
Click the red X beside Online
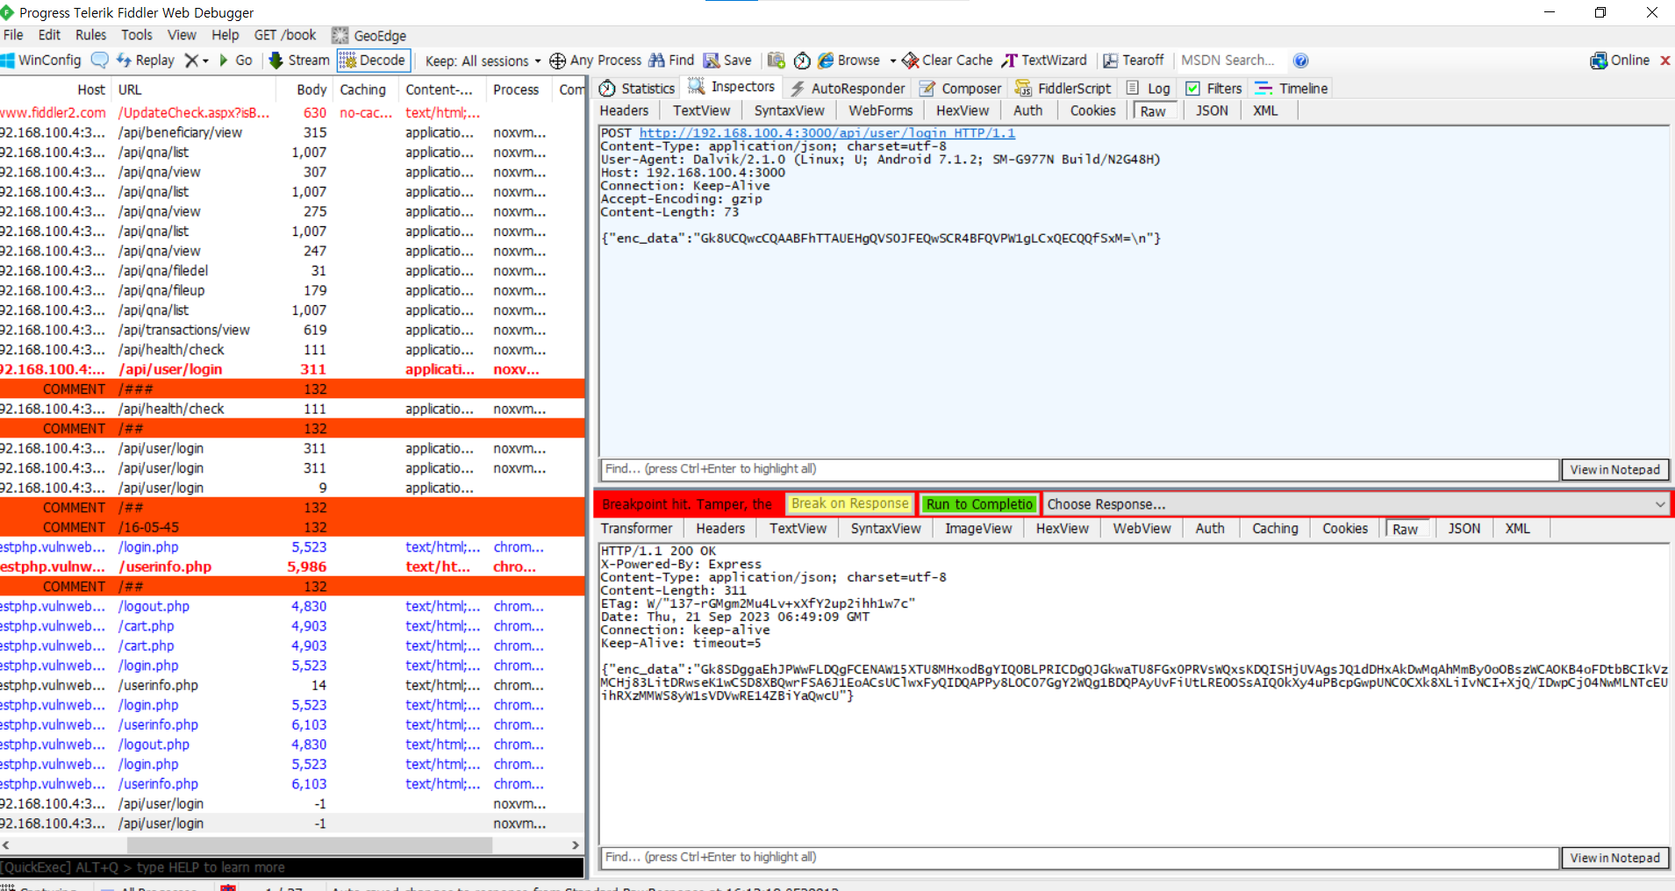[1664, 61]
